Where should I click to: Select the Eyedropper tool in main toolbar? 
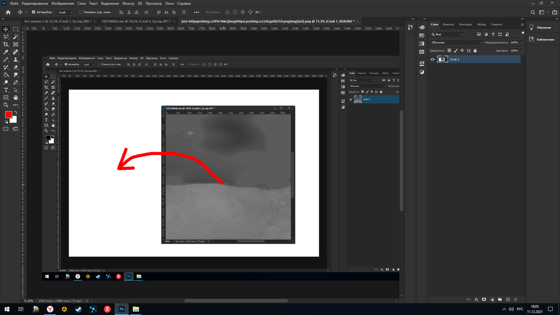coord(6,52)
